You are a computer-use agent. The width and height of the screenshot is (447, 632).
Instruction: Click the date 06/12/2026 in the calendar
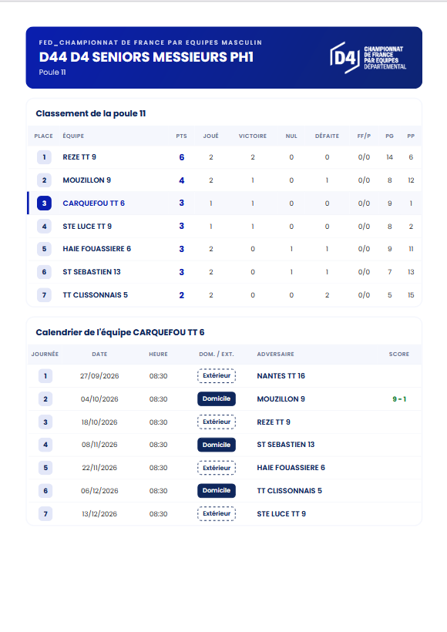(99, 491)
